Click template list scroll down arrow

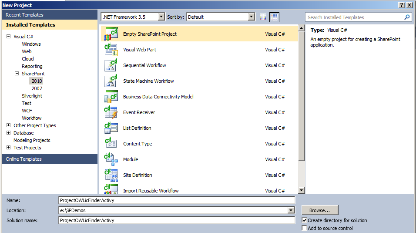coord(302,190)
